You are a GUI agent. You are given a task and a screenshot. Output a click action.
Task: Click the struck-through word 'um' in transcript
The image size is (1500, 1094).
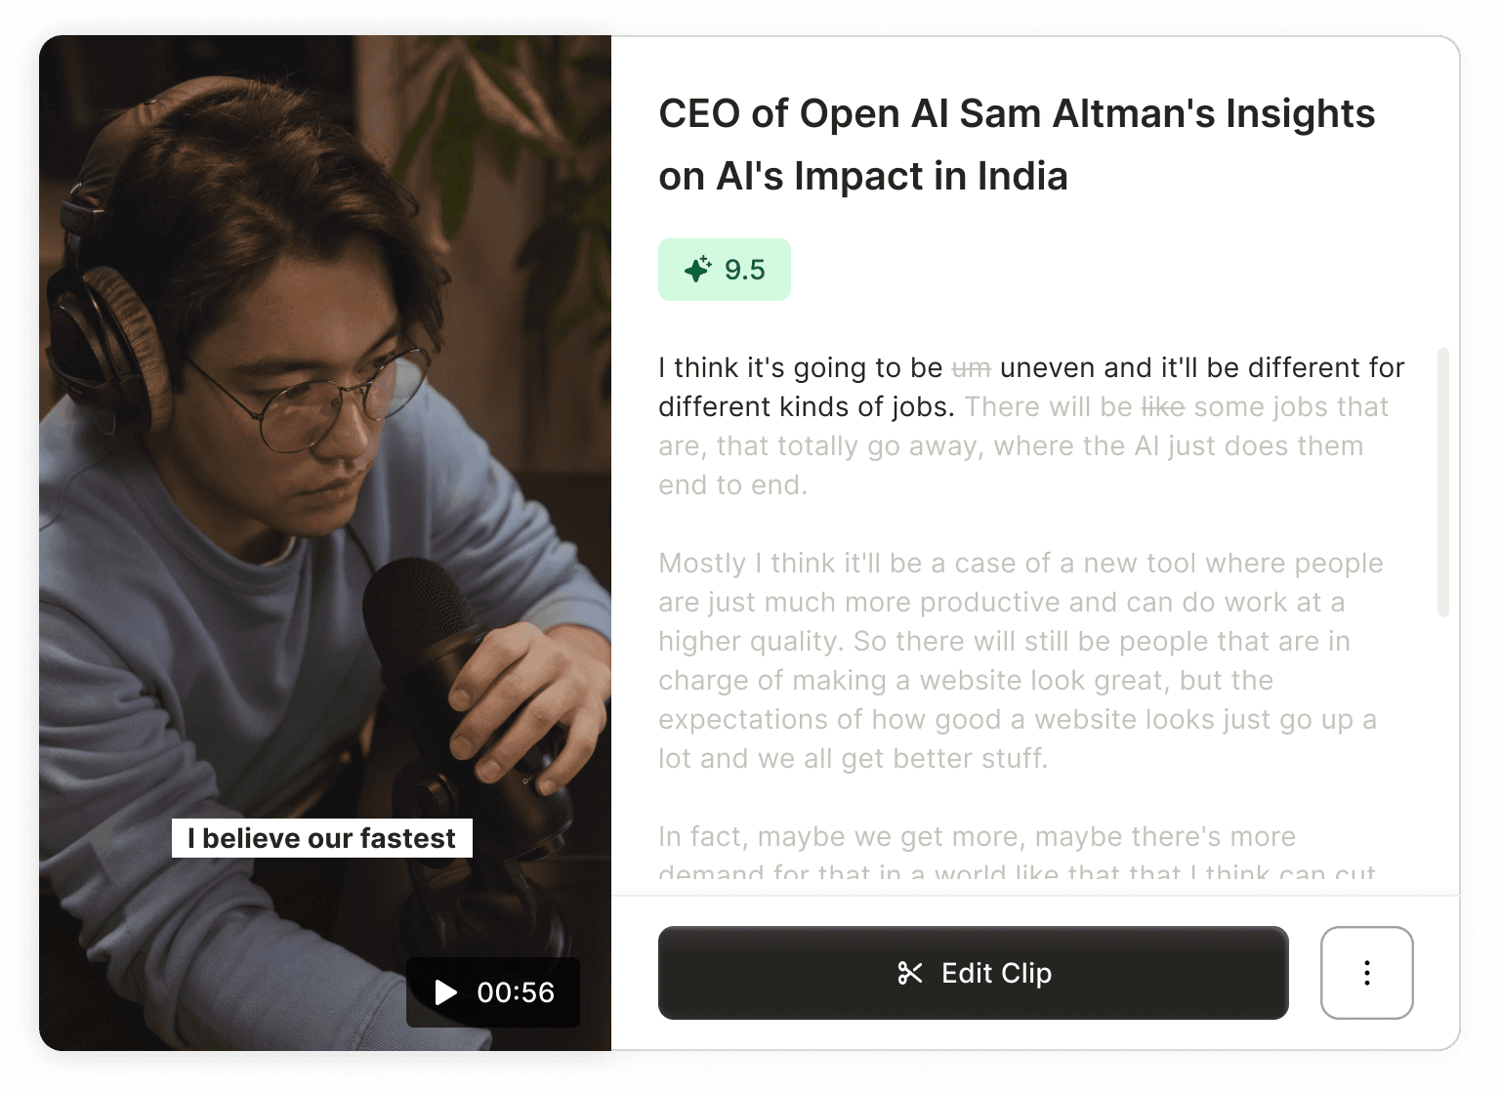click(972, 368)
